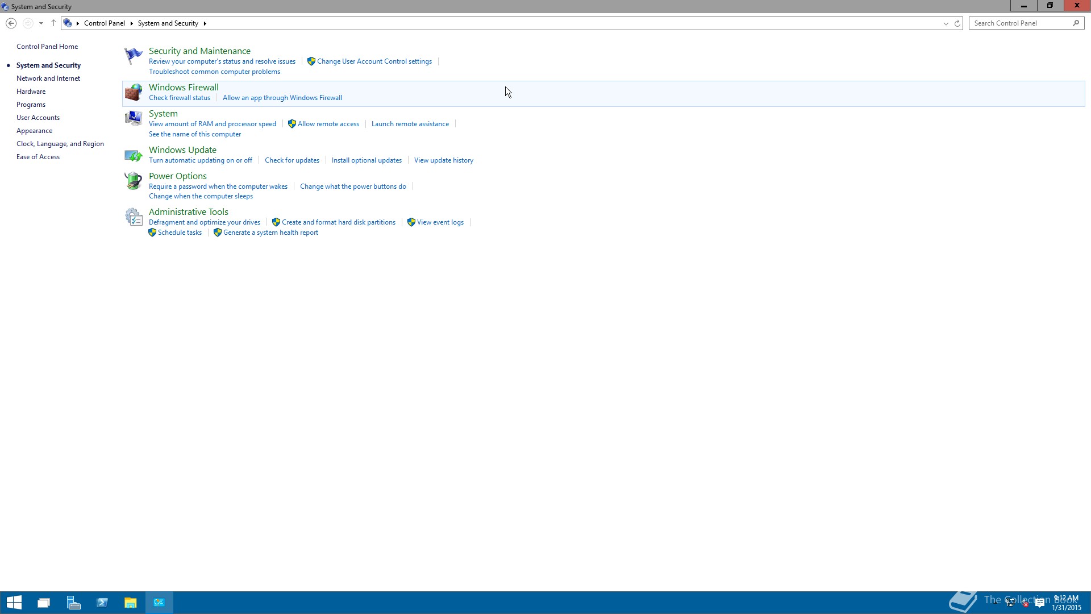Click Review your computer's status and resolve issues
This screenshot has height=614, width=1091.
[x=222, y=61]
